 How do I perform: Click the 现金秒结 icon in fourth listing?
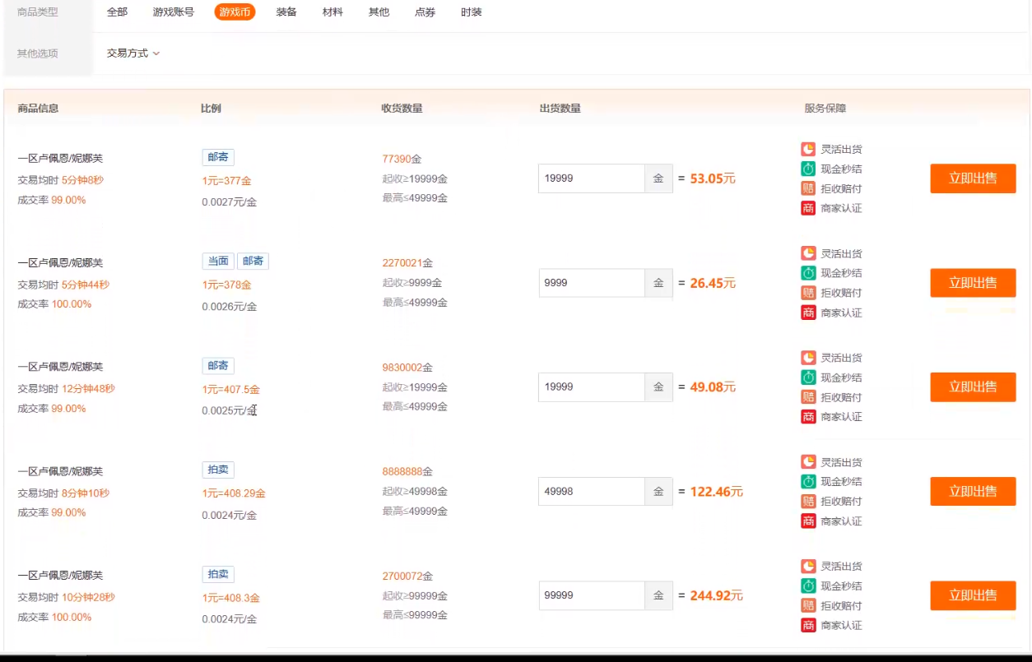(x=807, y=482)
